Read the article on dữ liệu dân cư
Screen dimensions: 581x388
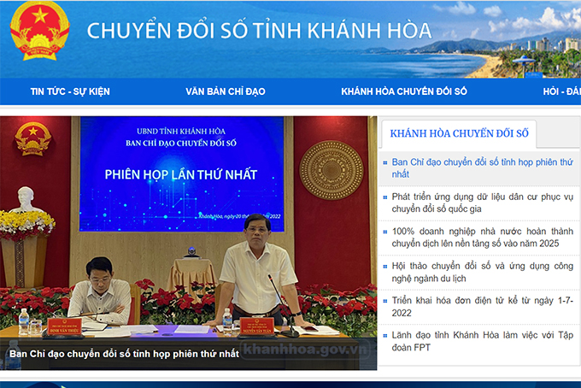click(482, 203)
